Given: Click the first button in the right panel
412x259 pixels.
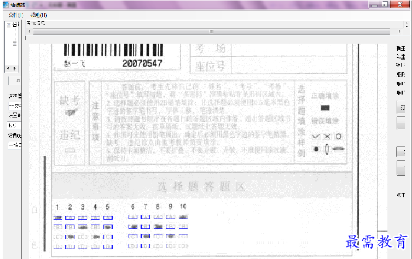Looking at the screenshot, I should 401,107.
